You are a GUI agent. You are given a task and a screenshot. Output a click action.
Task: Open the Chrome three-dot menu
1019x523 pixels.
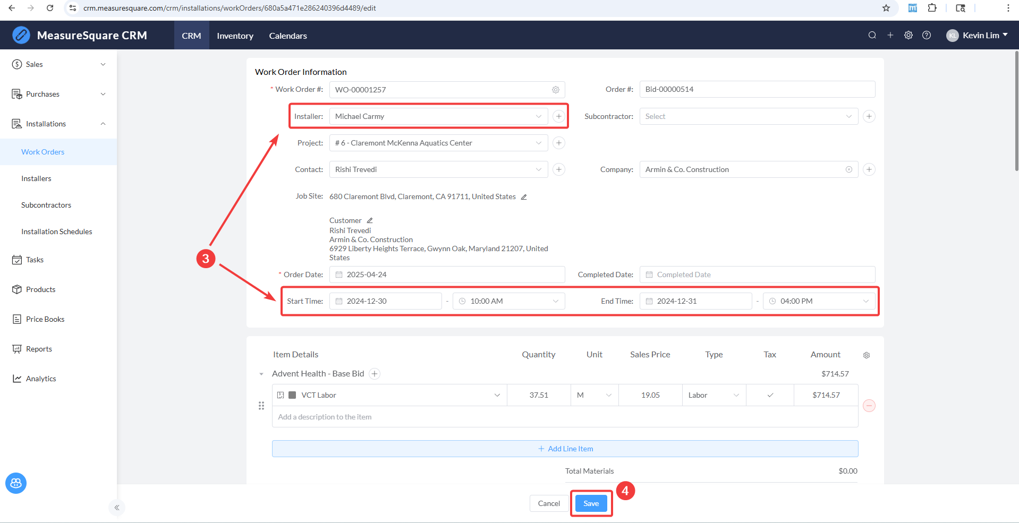coord(1008,8)
